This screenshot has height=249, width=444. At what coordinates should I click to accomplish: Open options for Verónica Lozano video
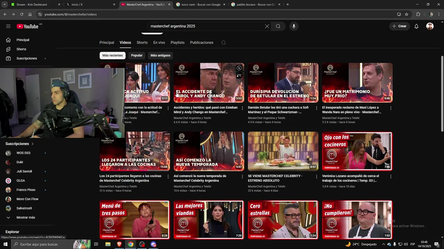click(x=391, y=176)
